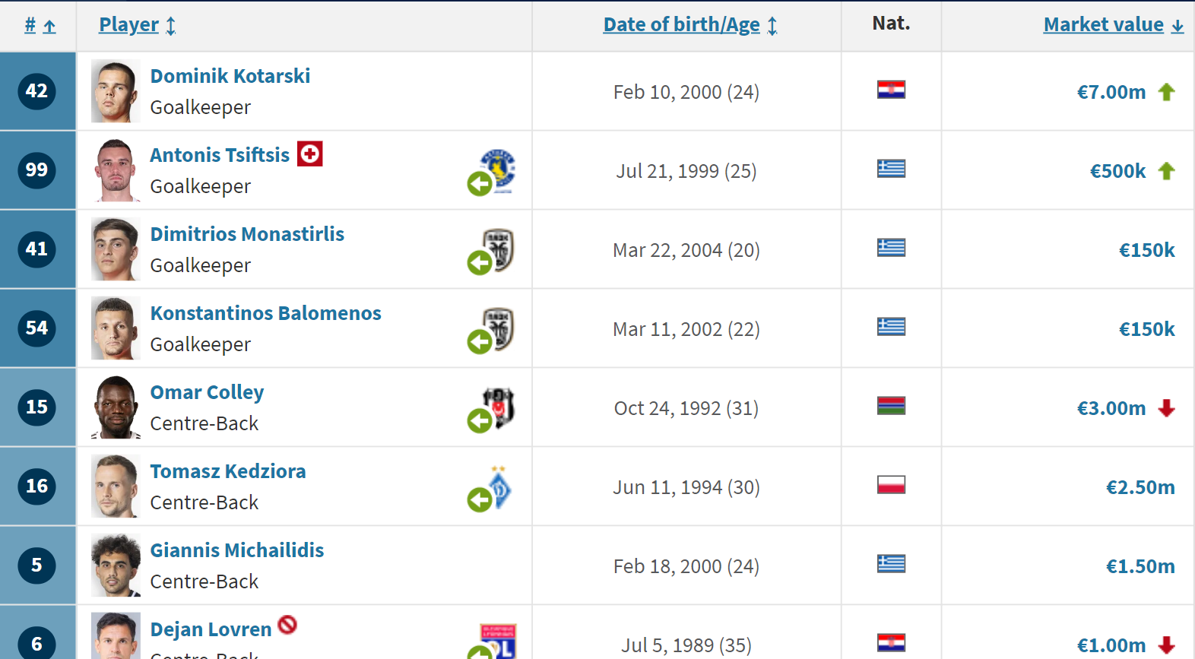Click the suspension icon beside Dejan Lovren
Viewport: 1195px width, 659px height.
(x=287, y=625)
